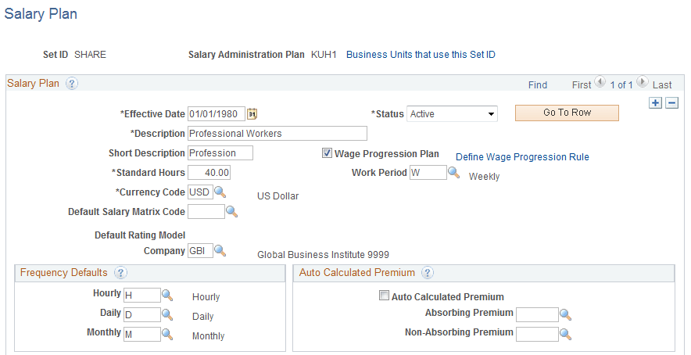Look up Work Period values
691x355 pixels.
(x=454, y=173)
